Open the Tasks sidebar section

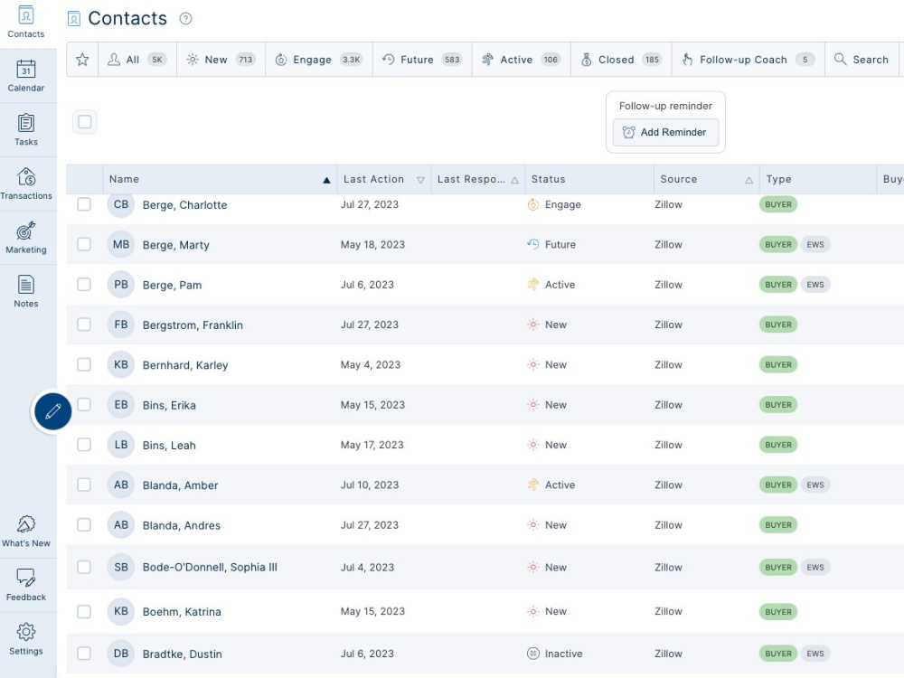coord(26,129)
